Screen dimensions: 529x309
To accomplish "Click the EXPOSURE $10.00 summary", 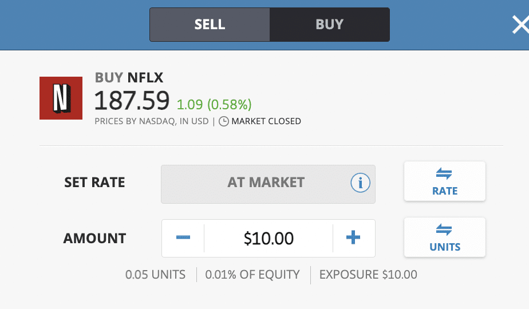I will [368, 275].
